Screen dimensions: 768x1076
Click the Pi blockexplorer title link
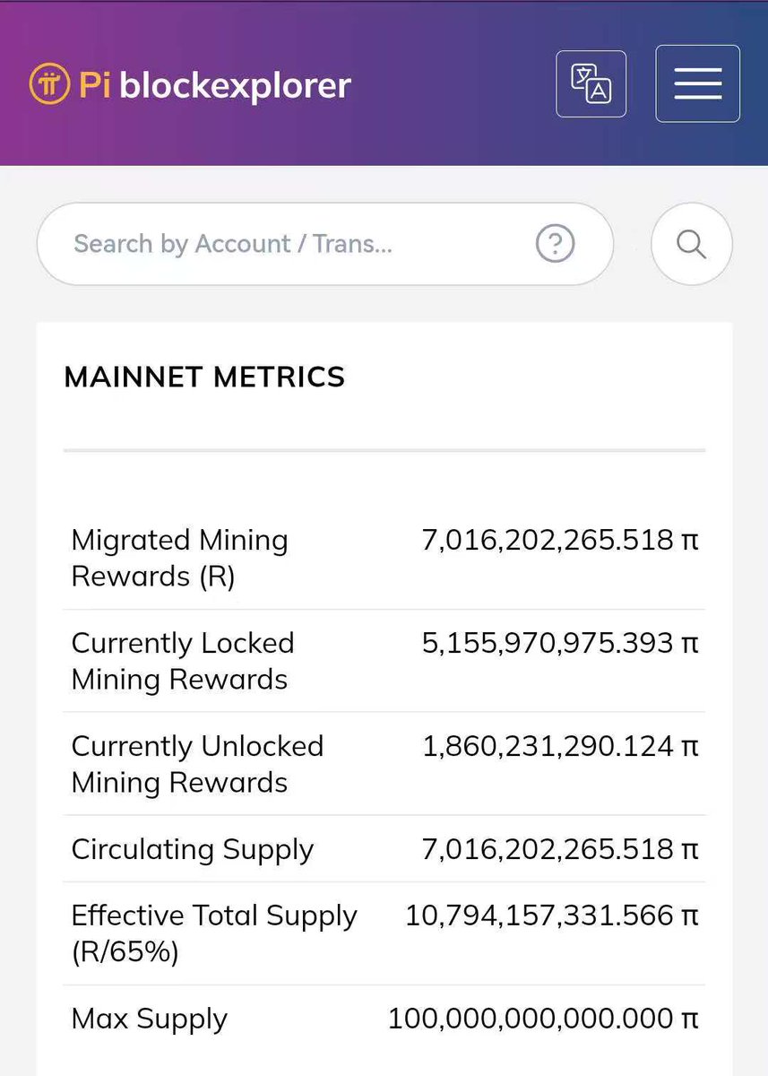215,85
